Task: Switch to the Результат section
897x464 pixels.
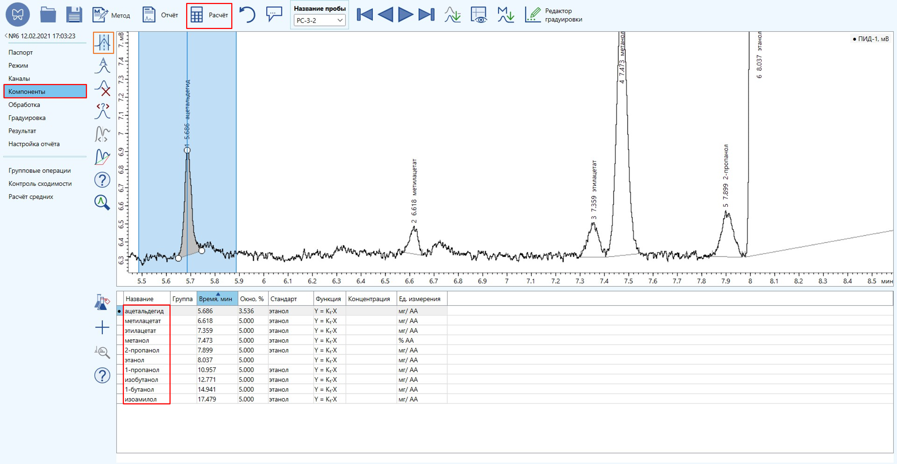Action: tap(22, 131)
